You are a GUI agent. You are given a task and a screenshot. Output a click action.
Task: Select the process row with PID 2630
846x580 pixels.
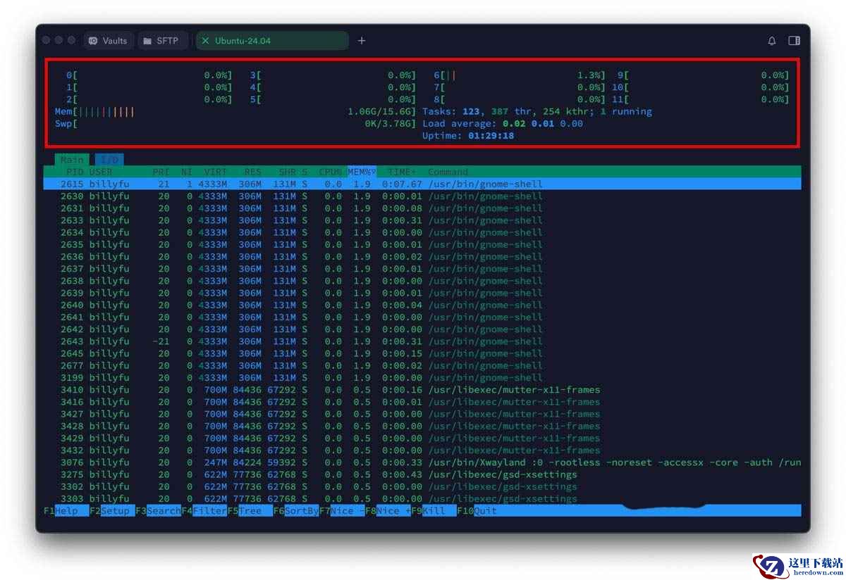pyautogui.click(x=422, y=196)
